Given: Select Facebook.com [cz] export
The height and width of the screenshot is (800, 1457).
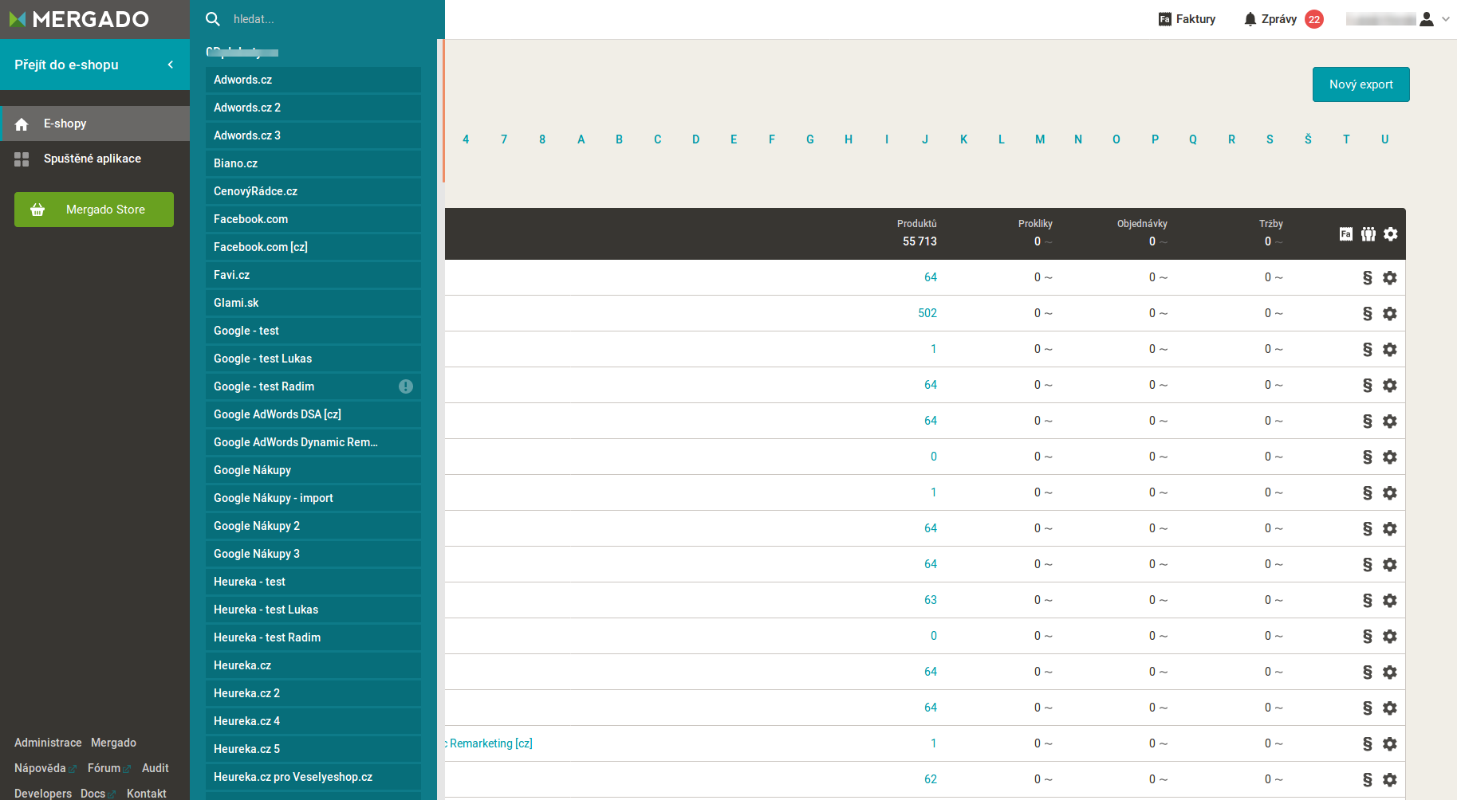Looking at the screenshot, I should [313, 247].
